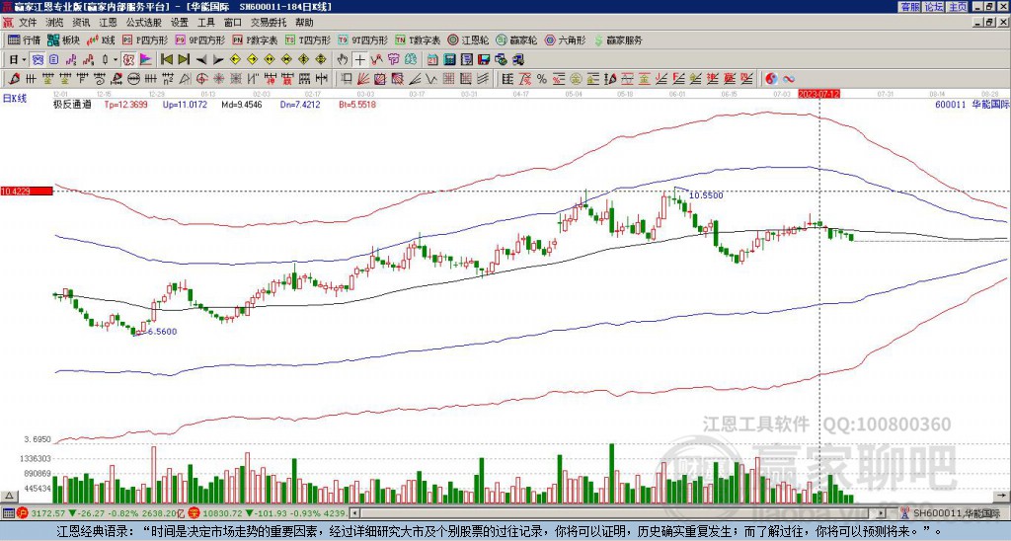1011x541 pixels.
Task: Click the right arrow at chart bottom-right
Action: pyautogui.click(x=1003, y=496)
